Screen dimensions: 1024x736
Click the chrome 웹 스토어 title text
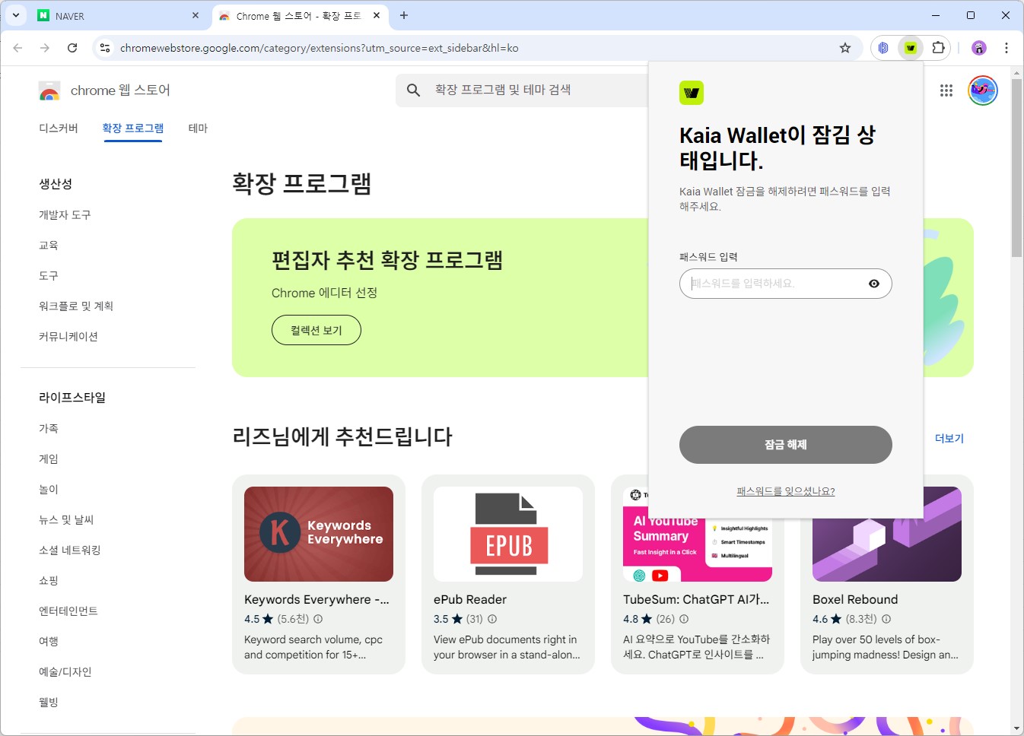pos(120,90)
